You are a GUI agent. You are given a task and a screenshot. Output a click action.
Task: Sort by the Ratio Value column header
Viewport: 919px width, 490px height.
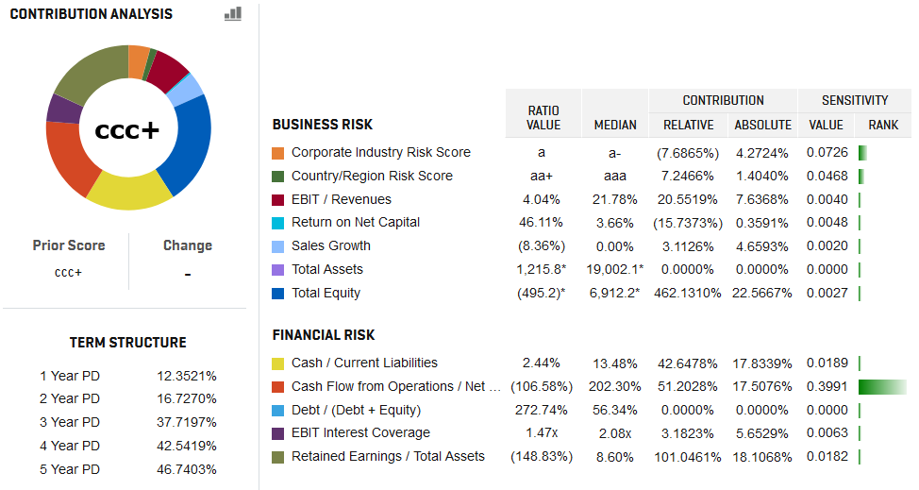543,118
